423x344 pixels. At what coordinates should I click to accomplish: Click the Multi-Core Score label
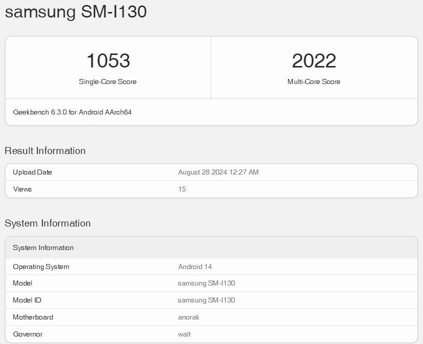pyautogui.click(x=314, y=81)
